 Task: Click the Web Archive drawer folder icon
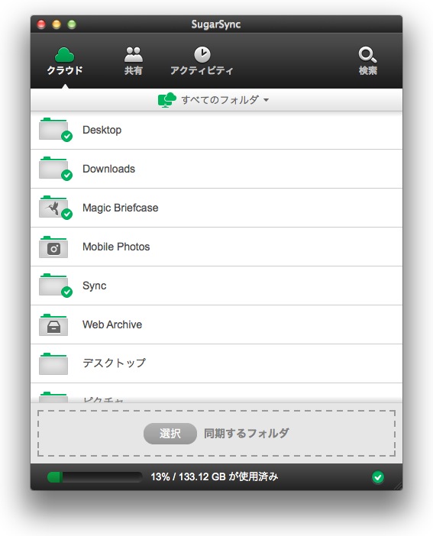[53, 325]
